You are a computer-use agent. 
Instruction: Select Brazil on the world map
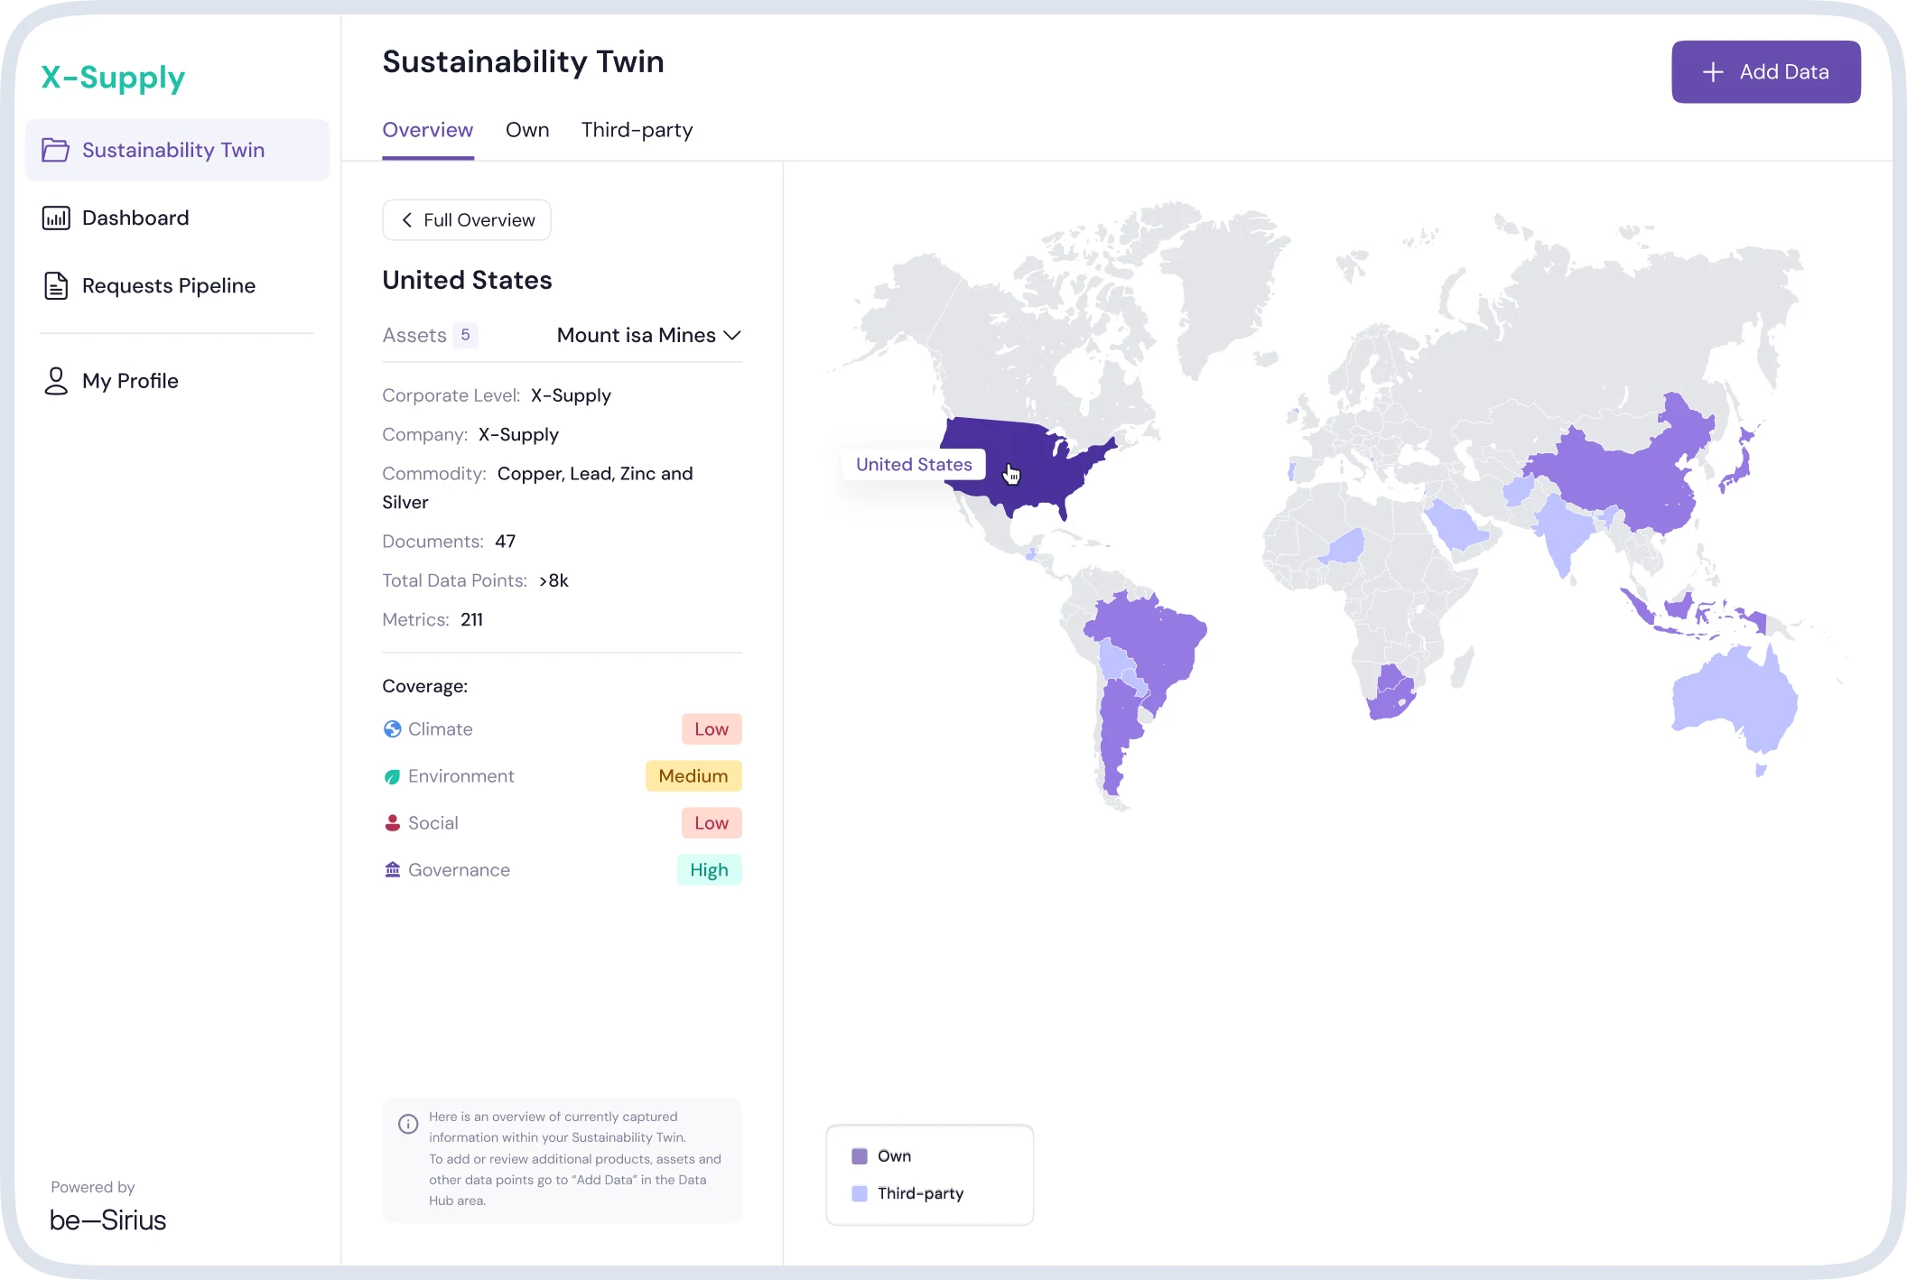pyautogui.click(x=1151, y=641)
